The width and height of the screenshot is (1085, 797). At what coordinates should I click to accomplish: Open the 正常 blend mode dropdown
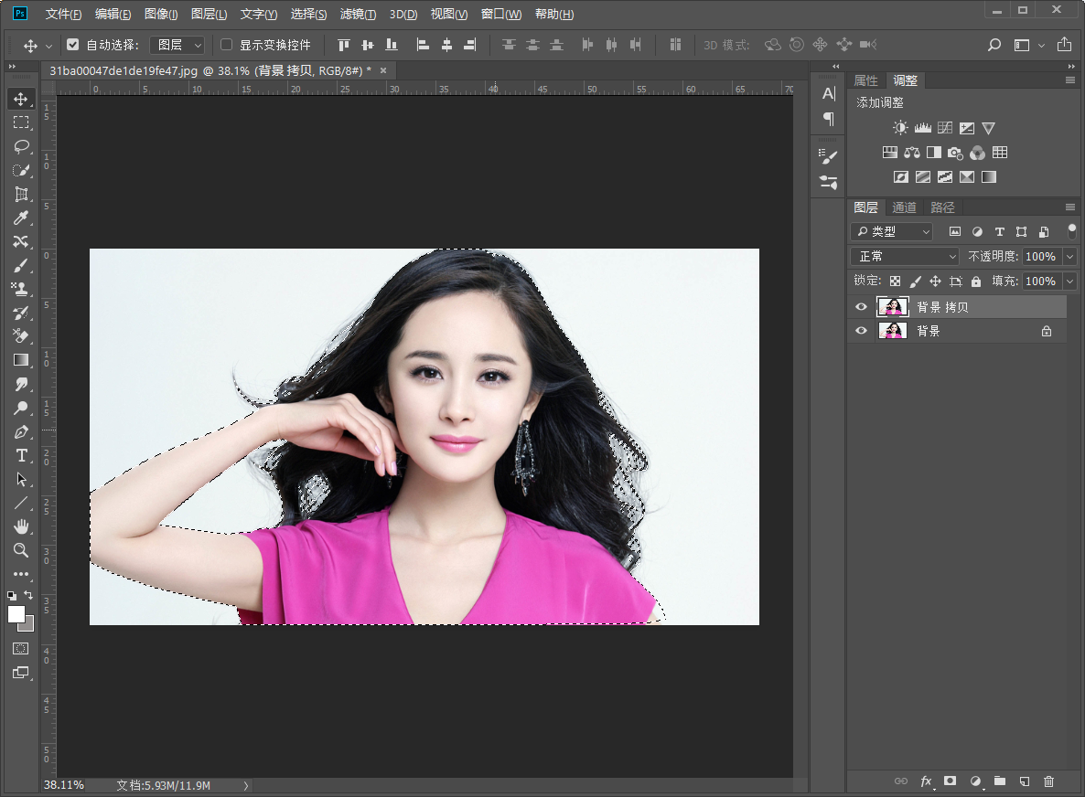click(904, 257)
